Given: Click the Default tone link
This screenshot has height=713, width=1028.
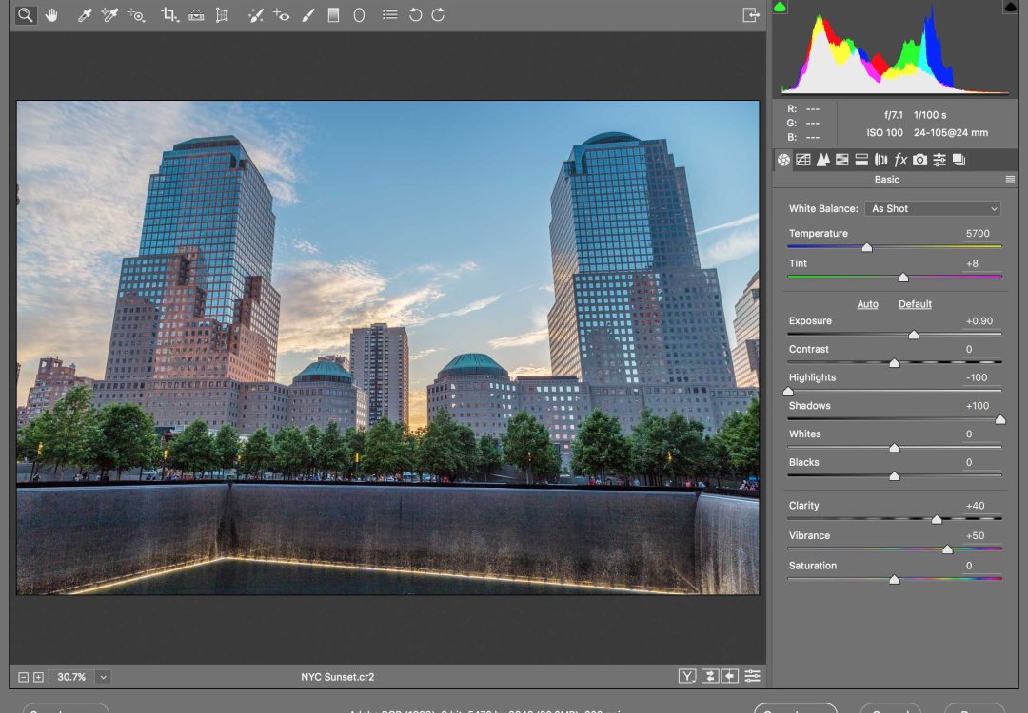Looking at the screenshot, I should click(x=915, y=304).
